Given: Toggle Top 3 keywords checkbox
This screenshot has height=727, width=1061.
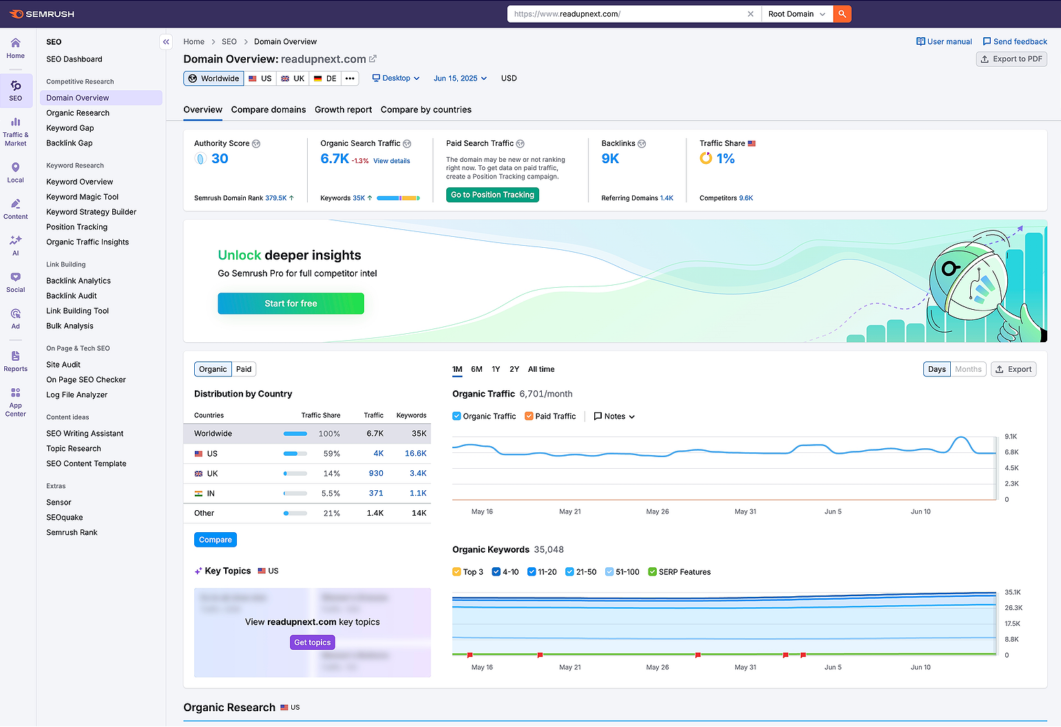Looking at the screenshot, I should 456,572.
